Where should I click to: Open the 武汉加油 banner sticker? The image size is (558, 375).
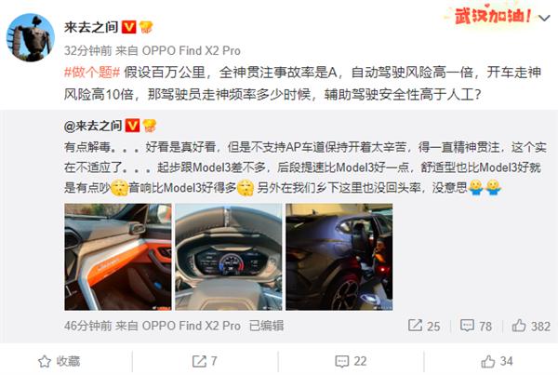tap(492, 16)
